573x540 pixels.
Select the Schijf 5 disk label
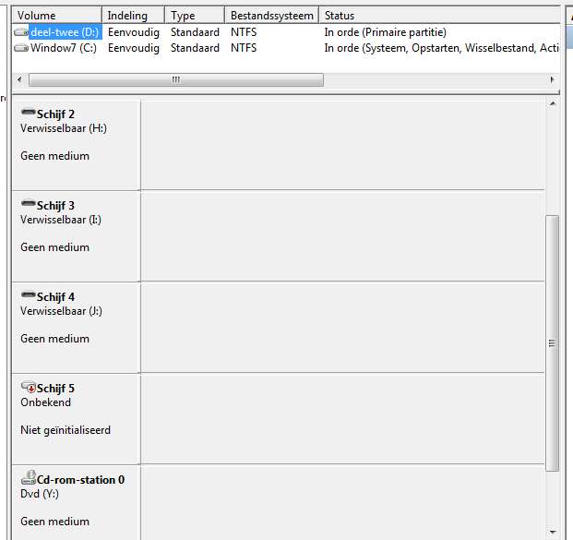point(55,389)
